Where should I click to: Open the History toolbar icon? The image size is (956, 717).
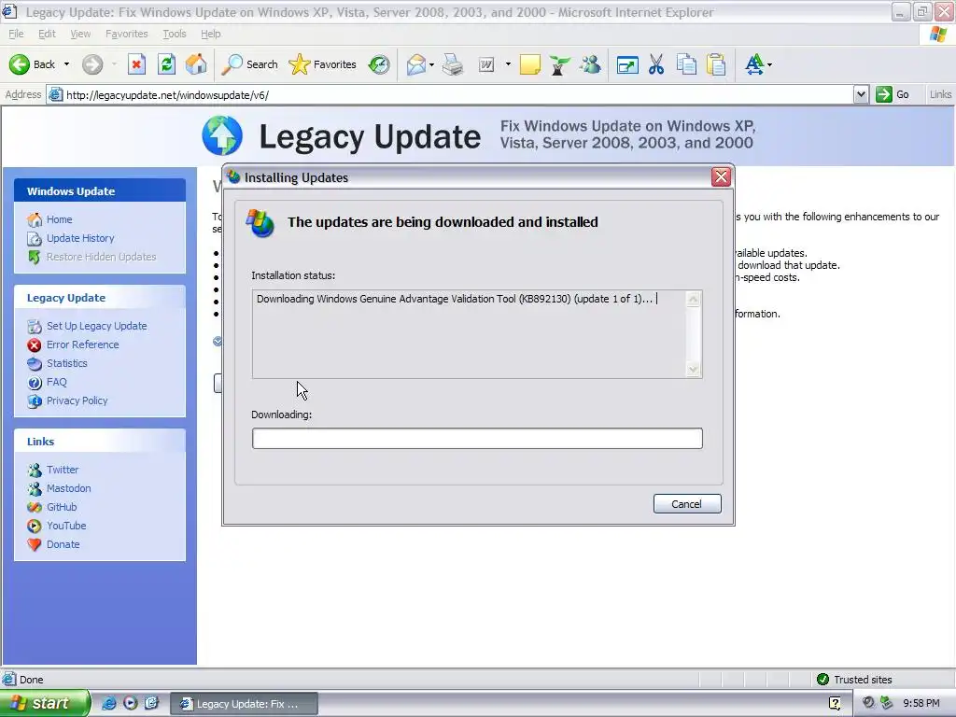coord(379,64)
